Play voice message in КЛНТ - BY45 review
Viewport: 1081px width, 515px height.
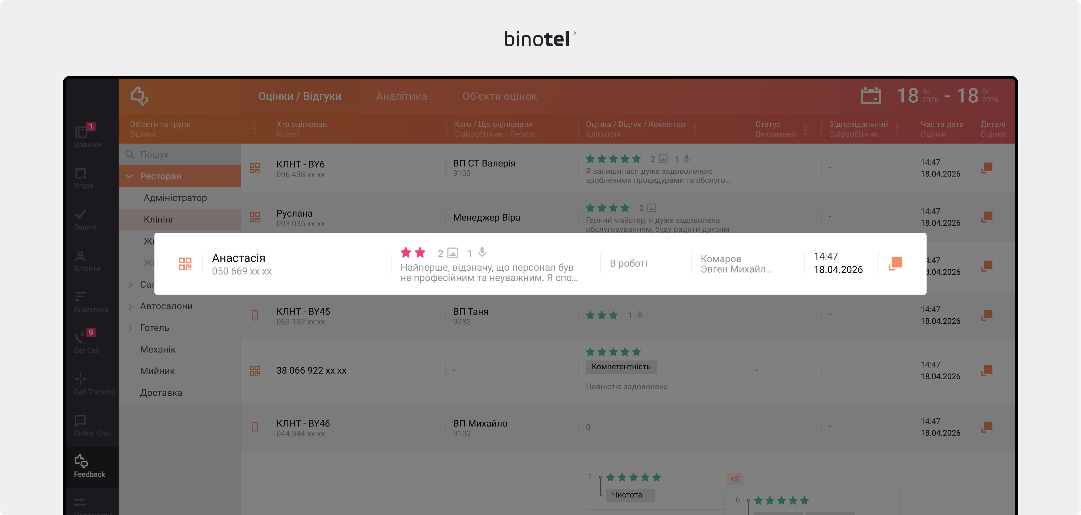[x=640, y=315]
